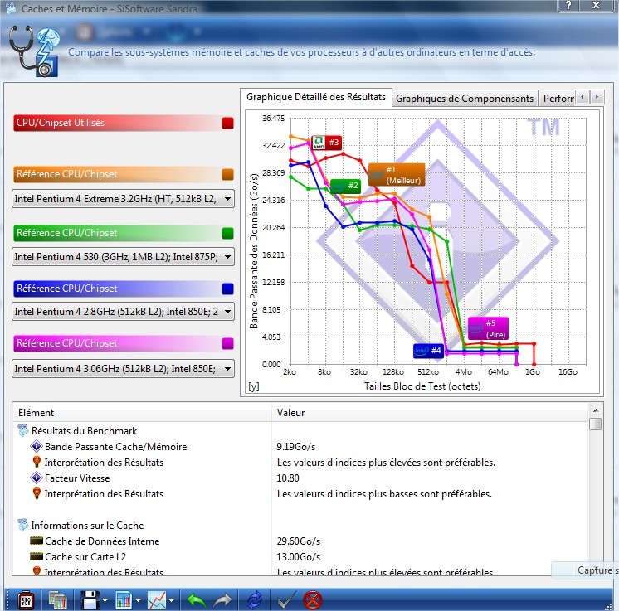Click the Help question mark button
The image size is (619, 611).
pyautogui.click(x=568, y=5)
